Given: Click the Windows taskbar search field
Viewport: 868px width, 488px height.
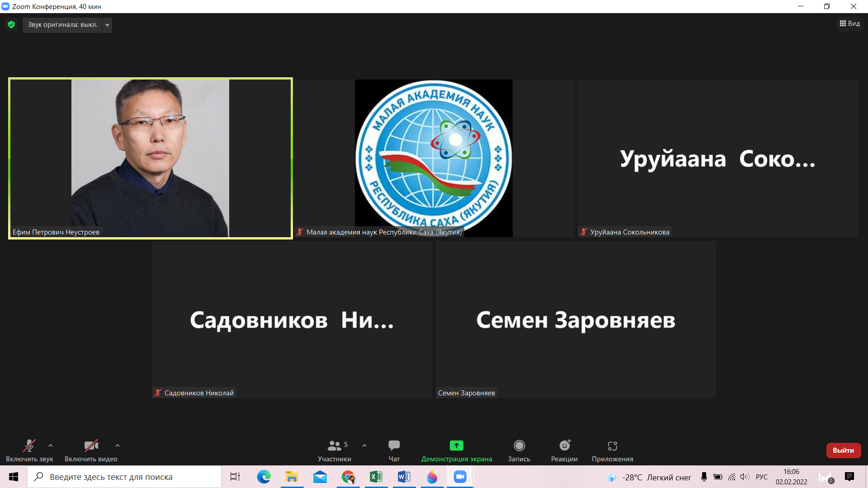Looking at the screenshot, I should click(124, 477).
